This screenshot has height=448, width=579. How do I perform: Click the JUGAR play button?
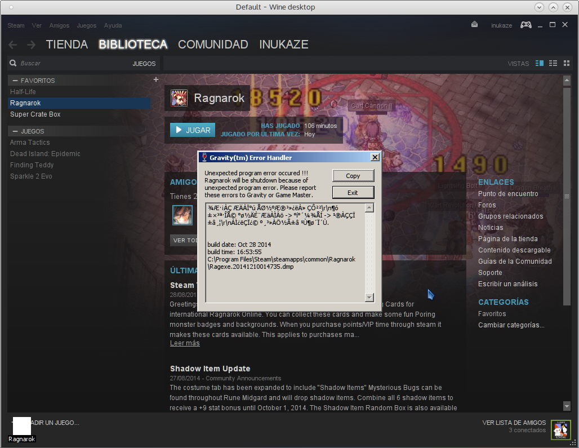click(x=193, y=130)
